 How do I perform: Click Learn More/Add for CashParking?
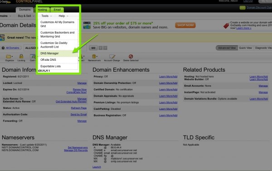pos(168,109)
